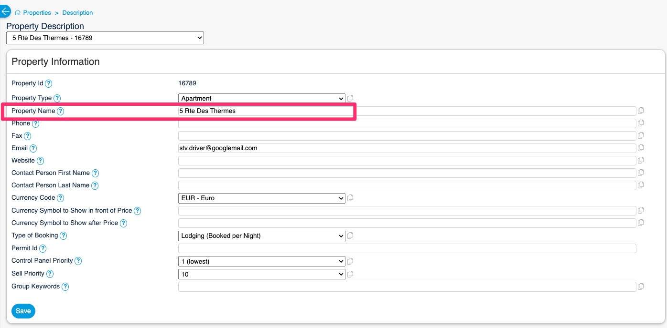The height and width of the screenshot is (328, 667).
Task: Focus the Permit Id input field
Action: point(407,248)
